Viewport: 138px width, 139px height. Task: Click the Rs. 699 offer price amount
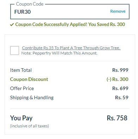click(120, 88)
